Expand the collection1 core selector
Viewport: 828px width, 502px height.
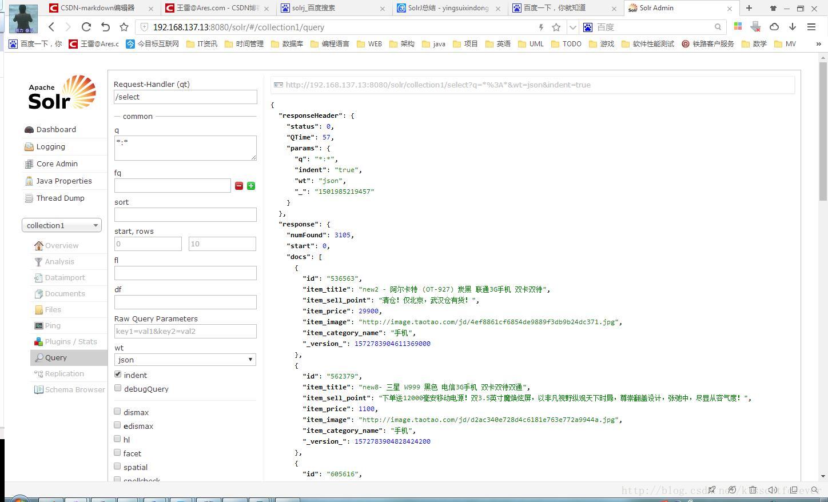(x=62, y=225)
